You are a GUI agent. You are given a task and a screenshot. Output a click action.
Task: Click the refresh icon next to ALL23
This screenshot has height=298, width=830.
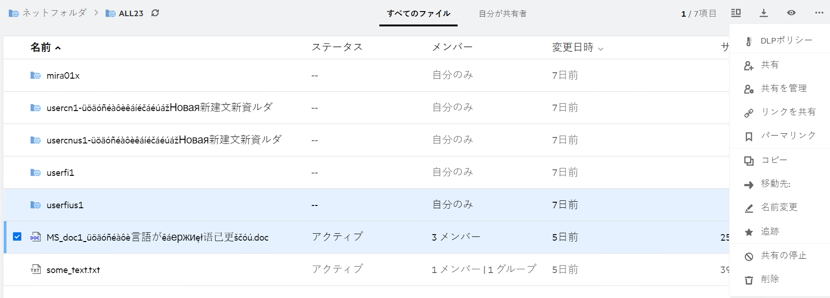pyautogui.click(x=155, y=13)
